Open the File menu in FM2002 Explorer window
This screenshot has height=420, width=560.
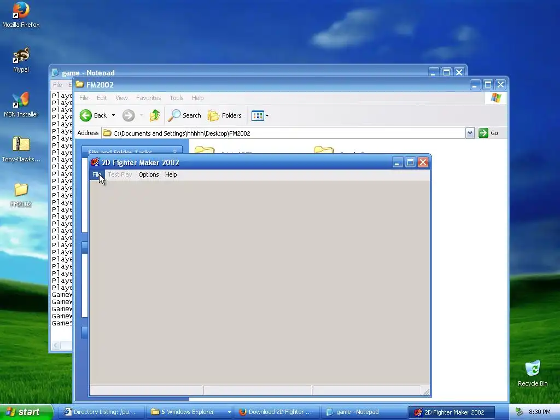[x=84, y=98]
